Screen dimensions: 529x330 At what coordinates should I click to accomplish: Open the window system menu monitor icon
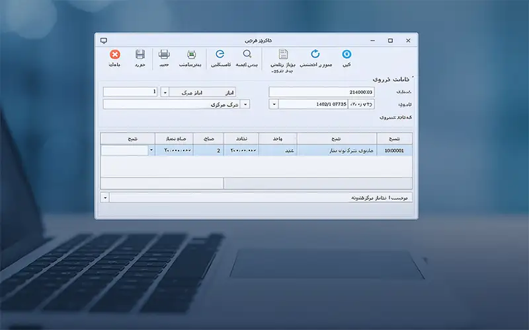(103, 40)
